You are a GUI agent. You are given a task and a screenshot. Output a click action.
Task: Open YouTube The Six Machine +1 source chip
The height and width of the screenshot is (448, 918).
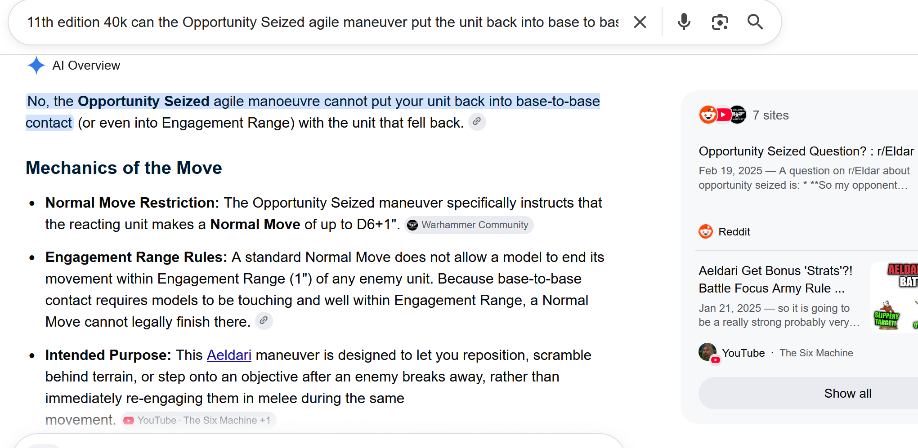(x=198, y=420)
